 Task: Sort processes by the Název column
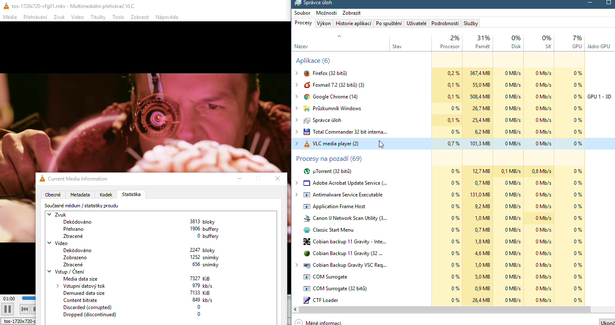click(341, 42)
